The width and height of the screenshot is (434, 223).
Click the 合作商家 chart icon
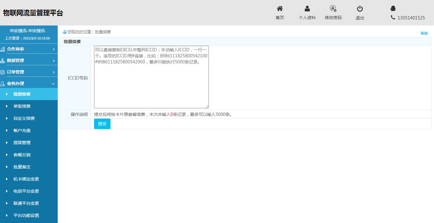tap(3, 49)
